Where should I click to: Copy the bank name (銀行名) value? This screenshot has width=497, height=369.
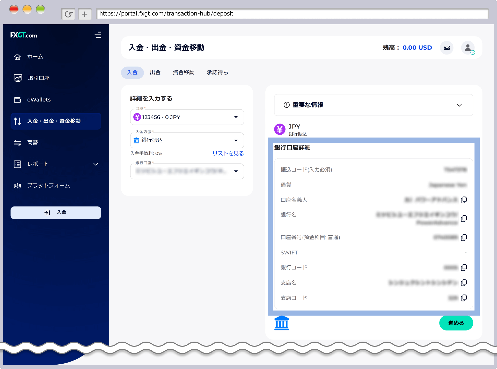[464, 219]
